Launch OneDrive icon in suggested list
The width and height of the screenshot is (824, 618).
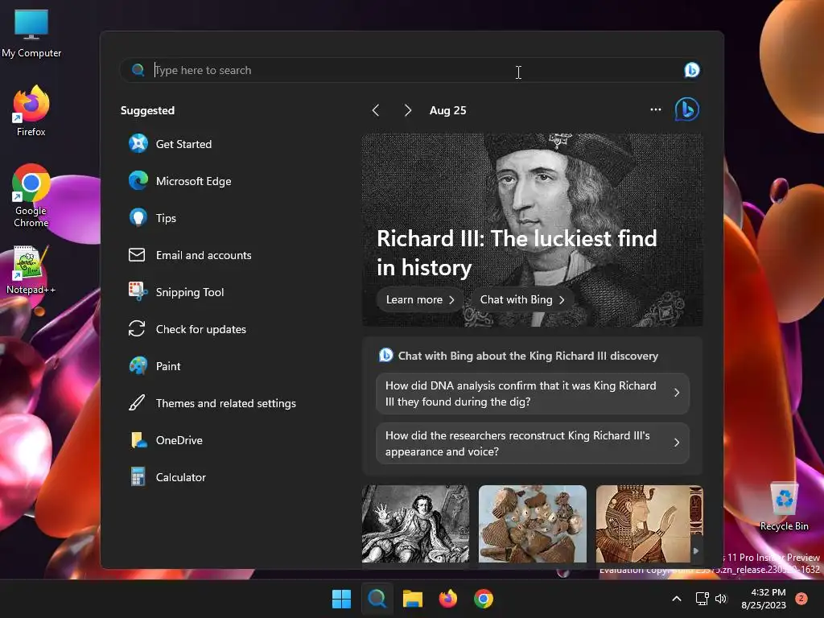coord(138,440)
